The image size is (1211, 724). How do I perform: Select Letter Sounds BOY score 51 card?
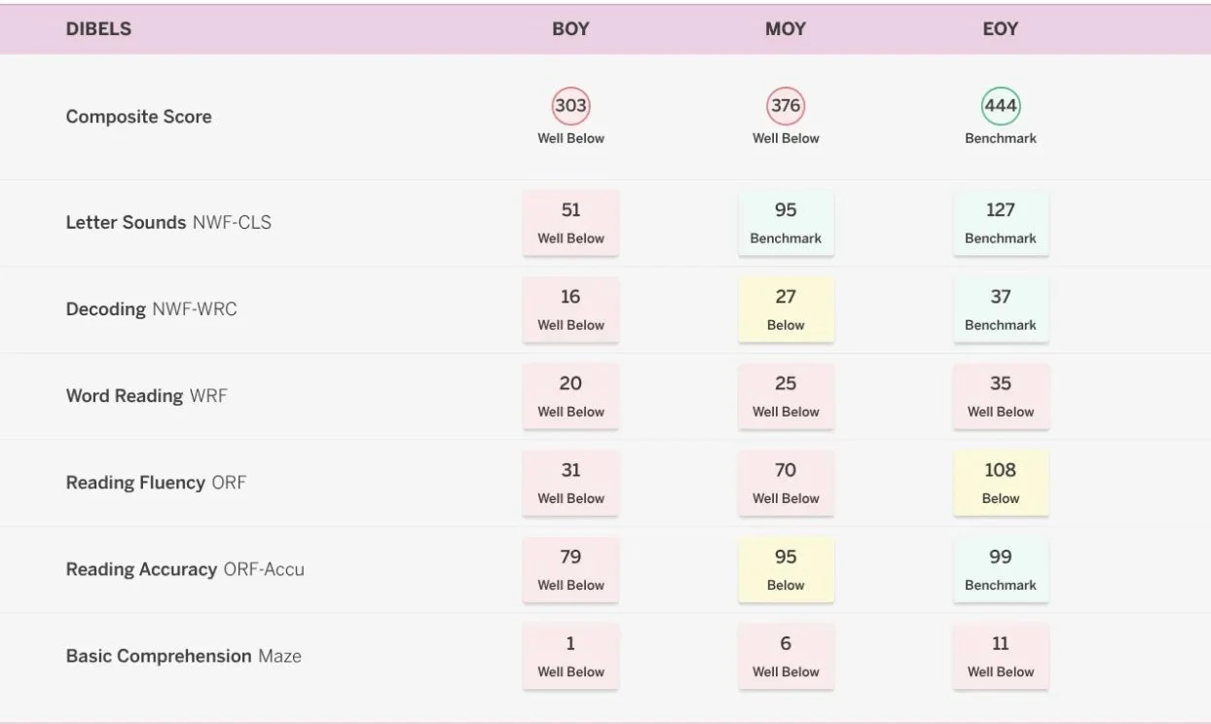pos(570,223)
